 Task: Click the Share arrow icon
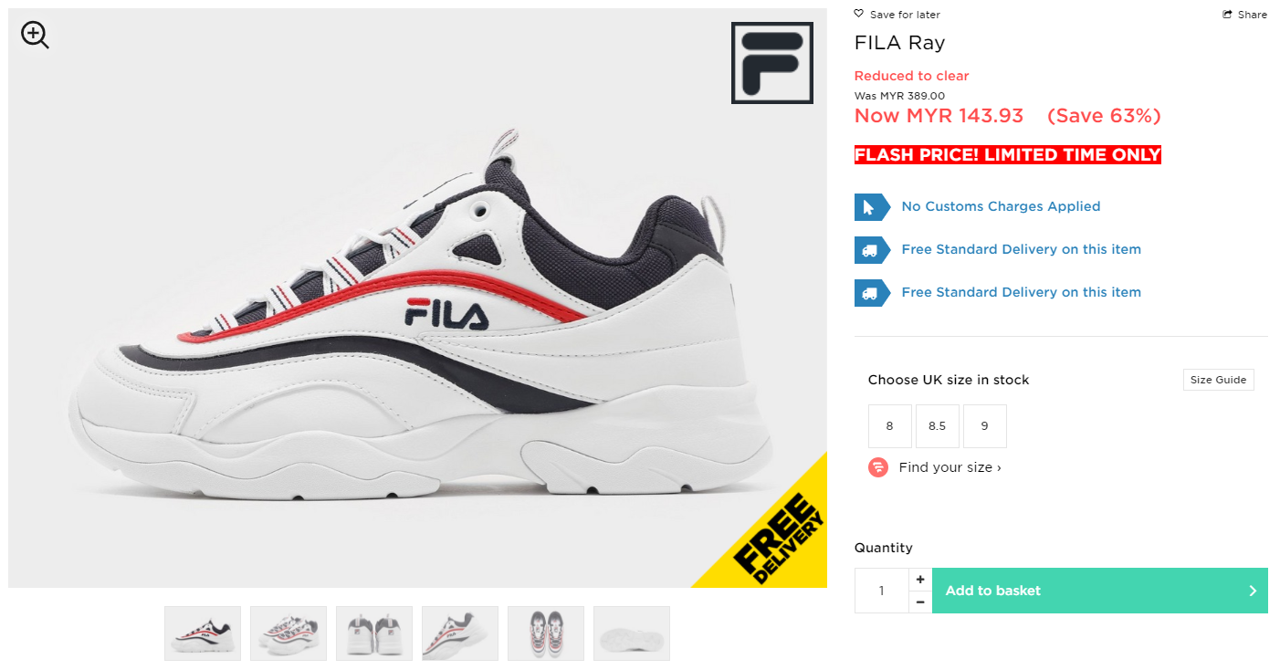click(x=1228, y=14)
